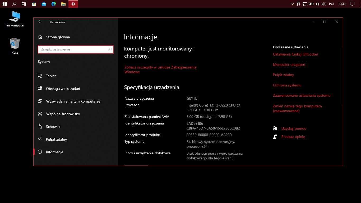Launch Microsoft Edge from the taskbar
This screenshot has width=361, height=203.
pos(54,4)
